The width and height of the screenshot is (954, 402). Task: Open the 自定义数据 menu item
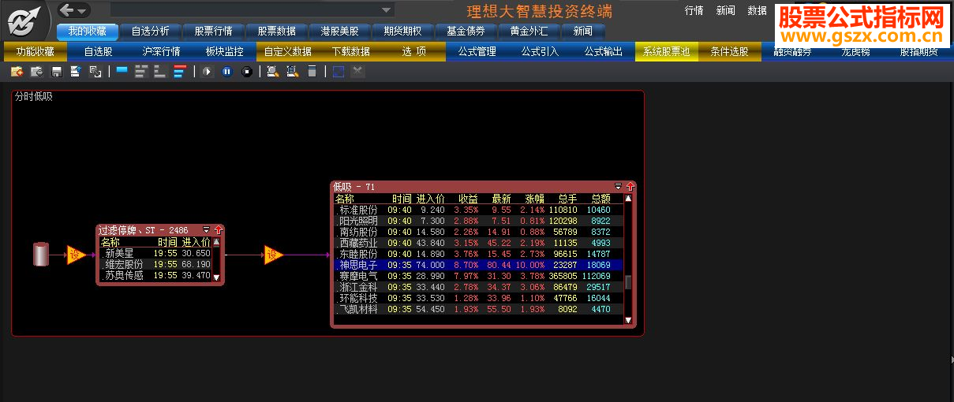pos(287,52)
